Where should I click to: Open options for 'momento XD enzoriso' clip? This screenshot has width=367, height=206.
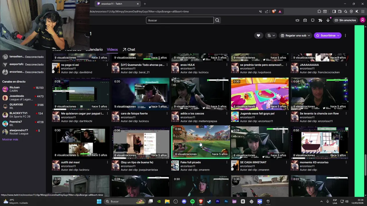pos(346,162)
